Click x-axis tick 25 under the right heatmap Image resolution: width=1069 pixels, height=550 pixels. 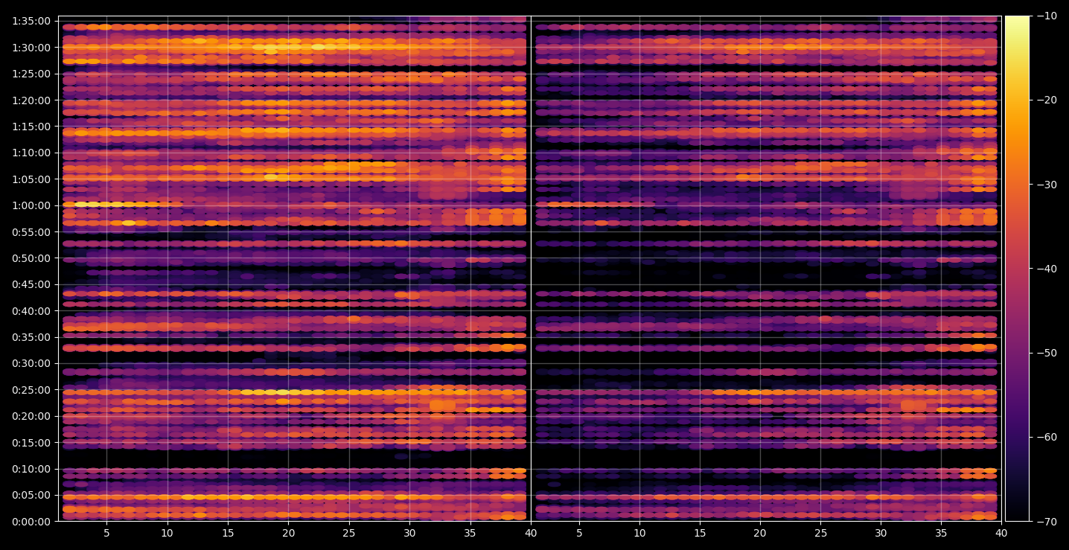click(820, 534)
